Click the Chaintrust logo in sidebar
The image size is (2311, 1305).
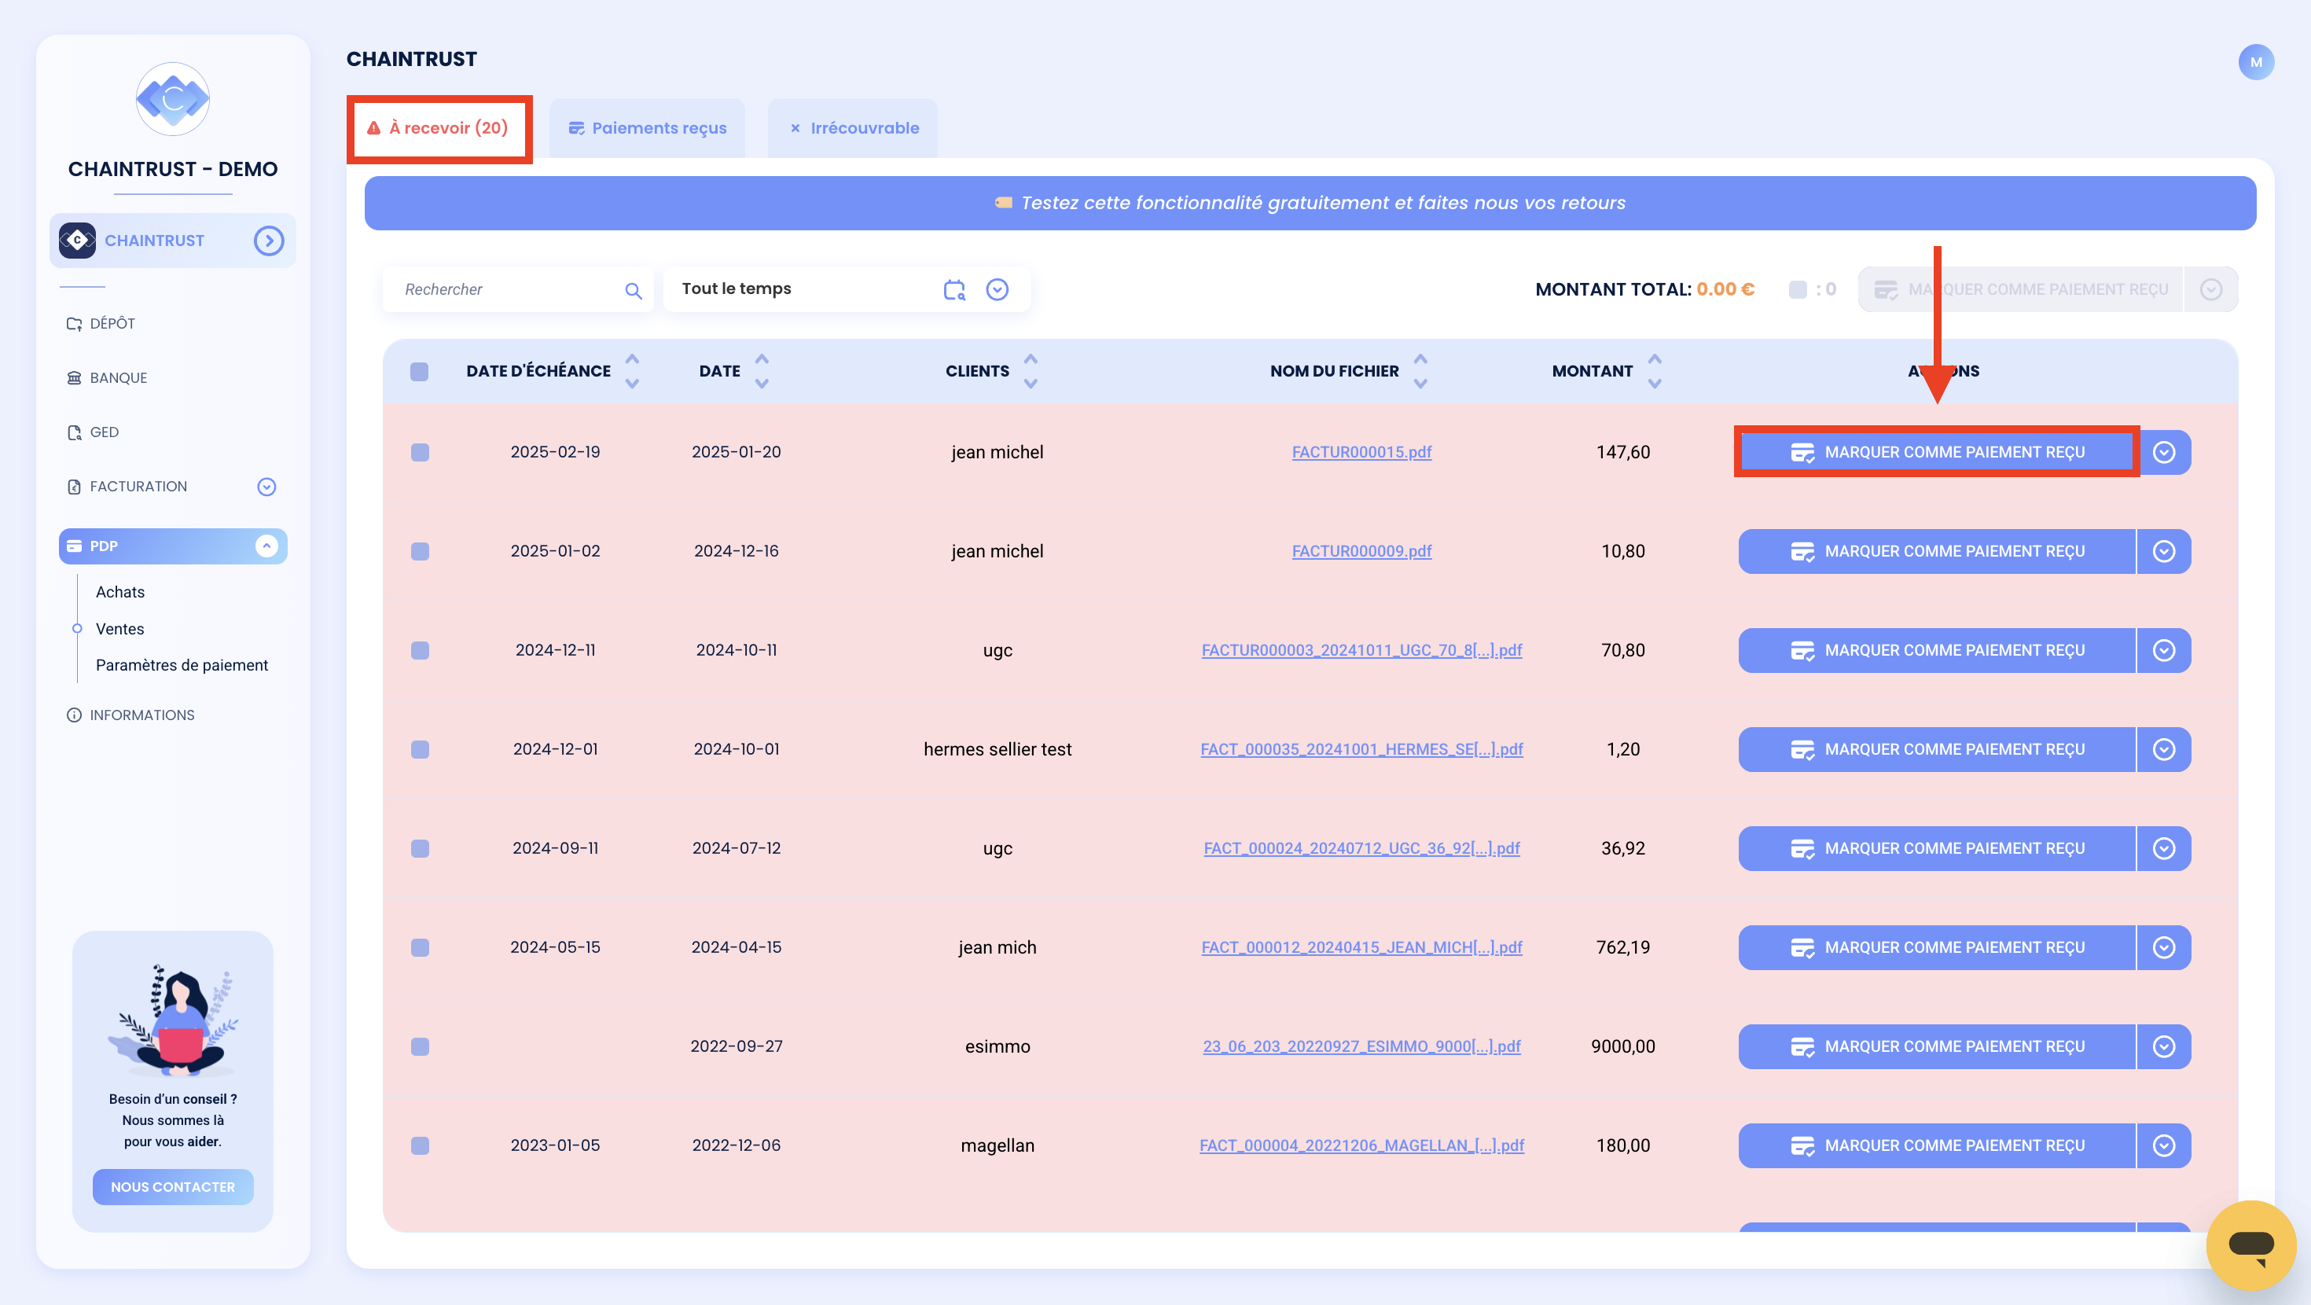pyautogui.click(x=173, y=99)
